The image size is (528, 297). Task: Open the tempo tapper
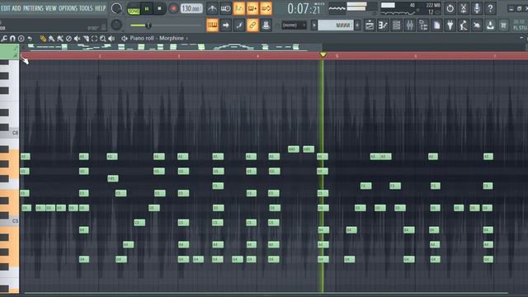click(464, 25)
